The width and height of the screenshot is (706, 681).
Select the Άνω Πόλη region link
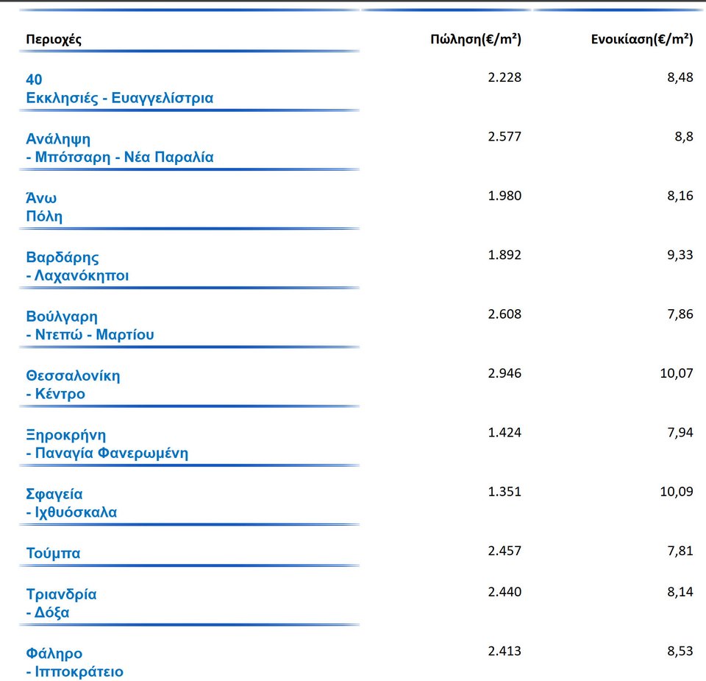coord(44,207)
